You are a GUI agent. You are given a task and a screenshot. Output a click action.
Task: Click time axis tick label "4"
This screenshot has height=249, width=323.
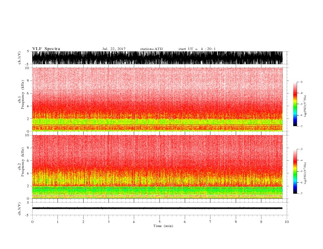134,222
